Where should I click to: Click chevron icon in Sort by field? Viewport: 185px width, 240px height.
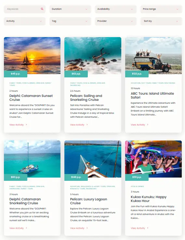(177, 21)
